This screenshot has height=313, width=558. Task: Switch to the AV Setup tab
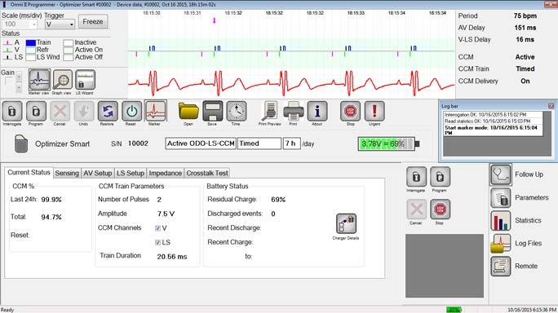pyautogui.click(x=98, y=174)
